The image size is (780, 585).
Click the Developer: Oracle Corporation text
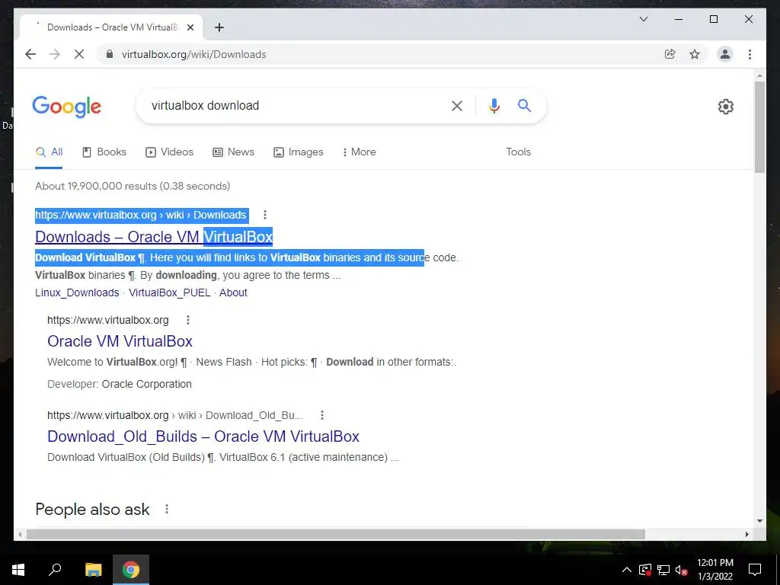coord(120,384)
